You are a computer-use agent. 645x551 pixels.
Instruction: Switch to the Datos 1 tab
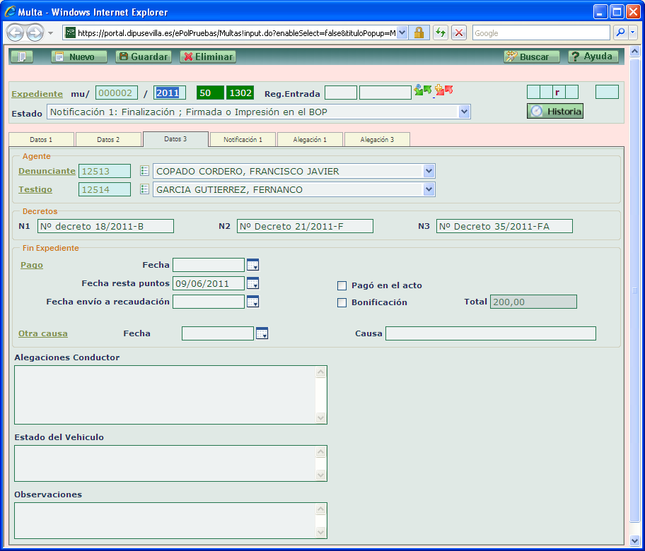(41, 140)
